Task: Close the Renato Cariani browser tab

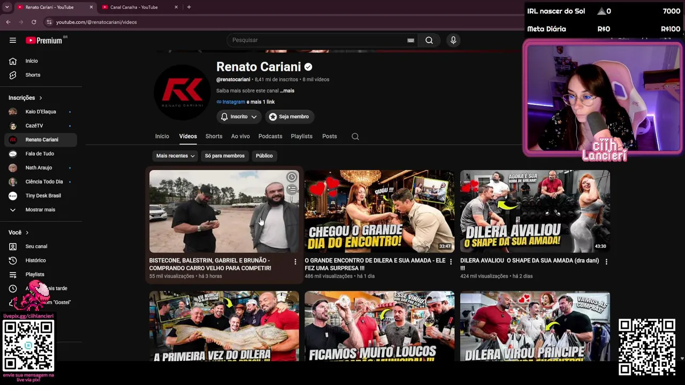Action: click(x=91, y=7)
